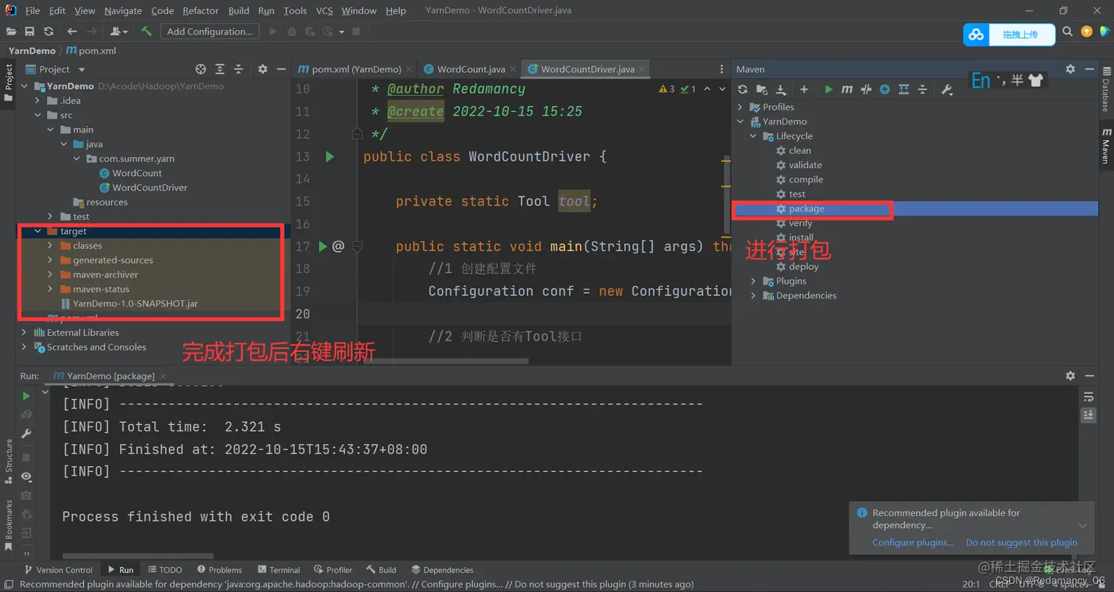
Task: Click Execute Maven Goal 'm' icon
Action: 847,89
